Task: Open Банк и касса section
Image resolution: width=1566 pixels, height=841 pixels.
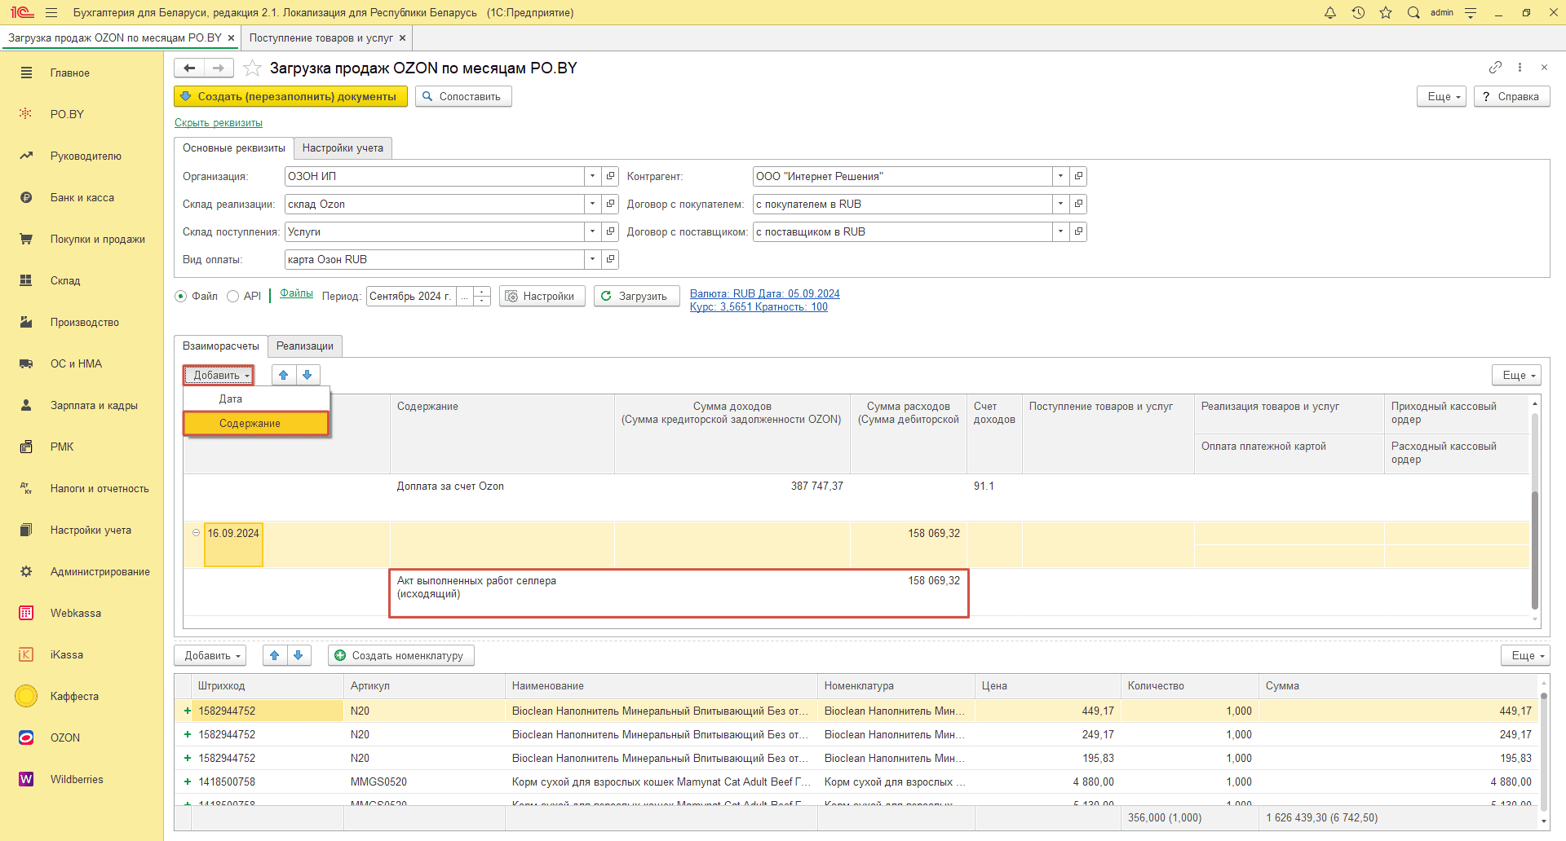Action: (82, 197)
